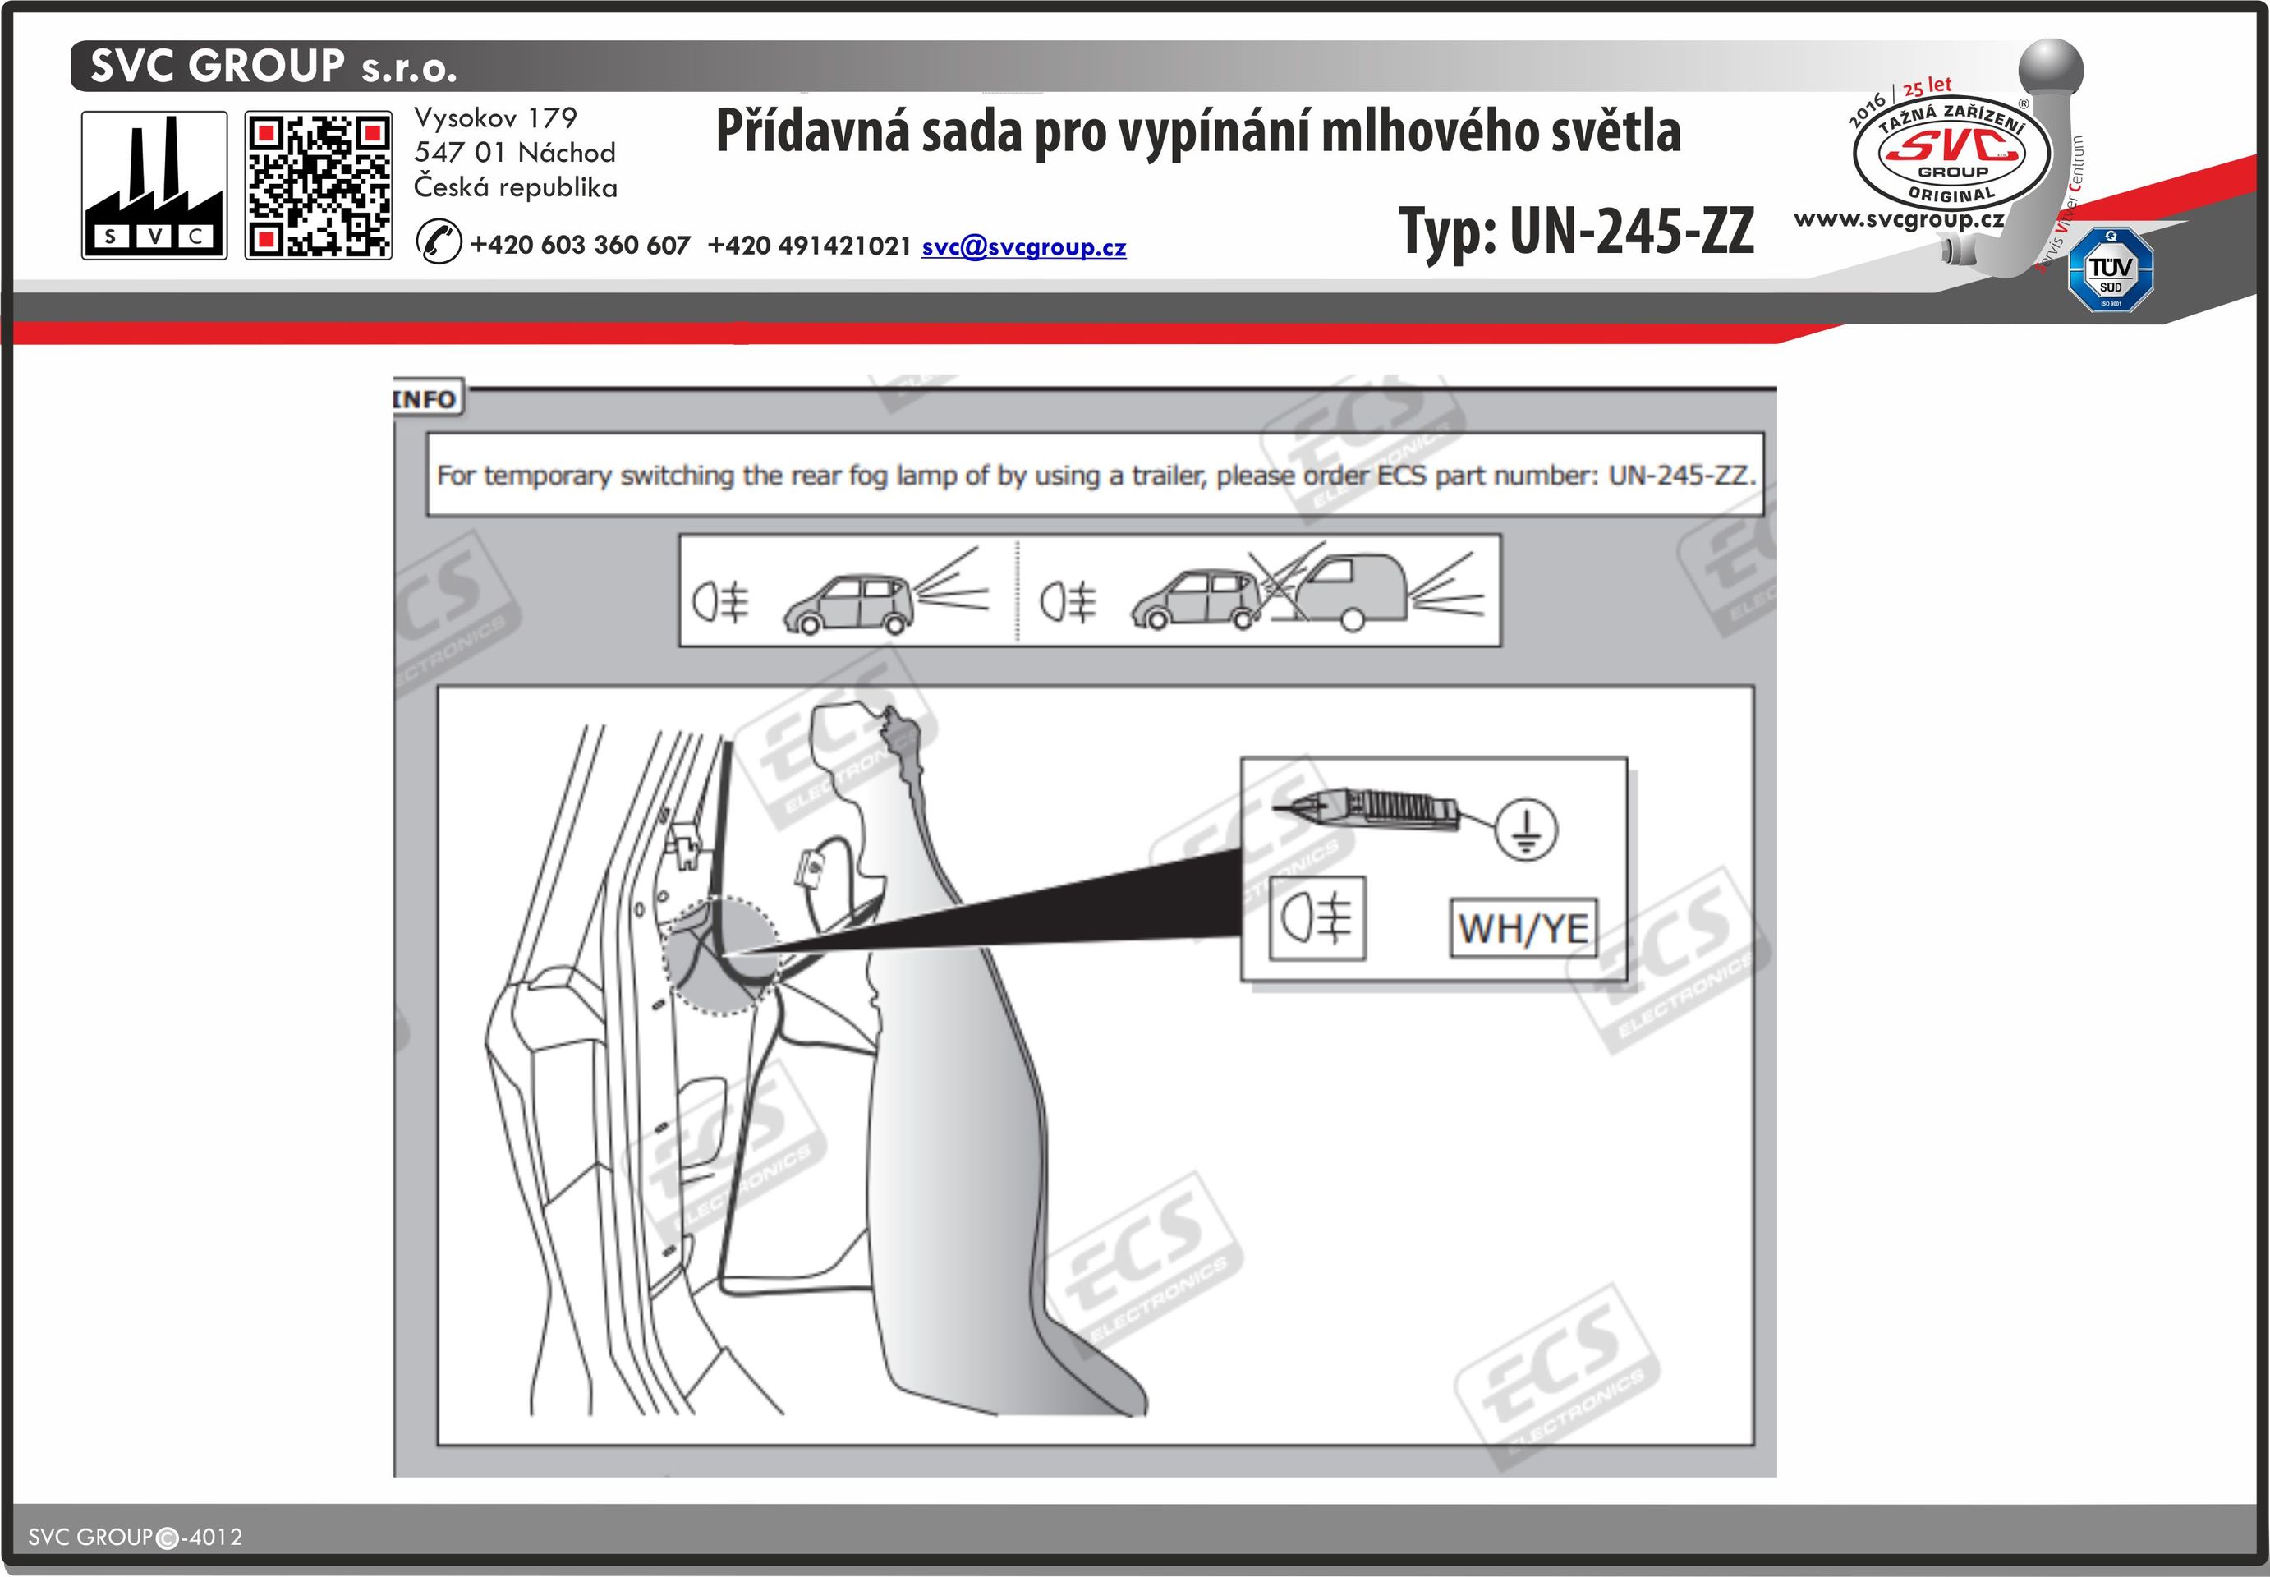Click the SVC Group Original oval logo
The image size is (2270, 1577).
1952,154
